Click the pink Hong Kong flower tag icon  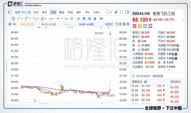[134, 26]
